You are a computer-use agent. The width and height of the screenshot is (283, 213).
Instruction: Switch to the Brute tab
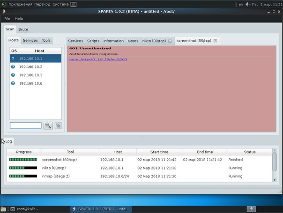tap(23, 29)
